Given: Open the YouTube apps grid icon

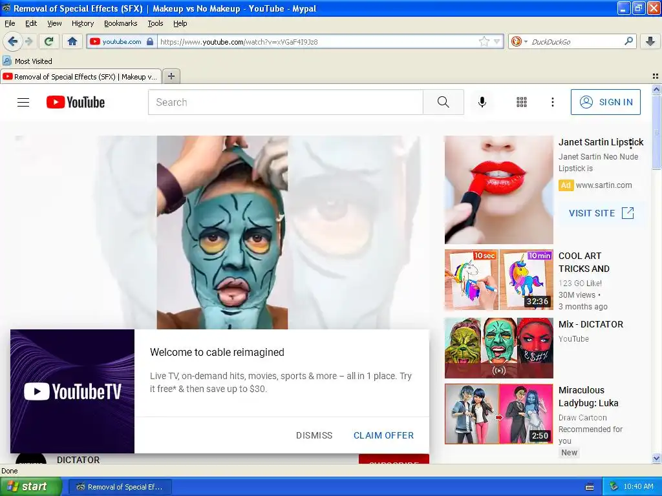Looking at the screenshot, I should (522, 102).
